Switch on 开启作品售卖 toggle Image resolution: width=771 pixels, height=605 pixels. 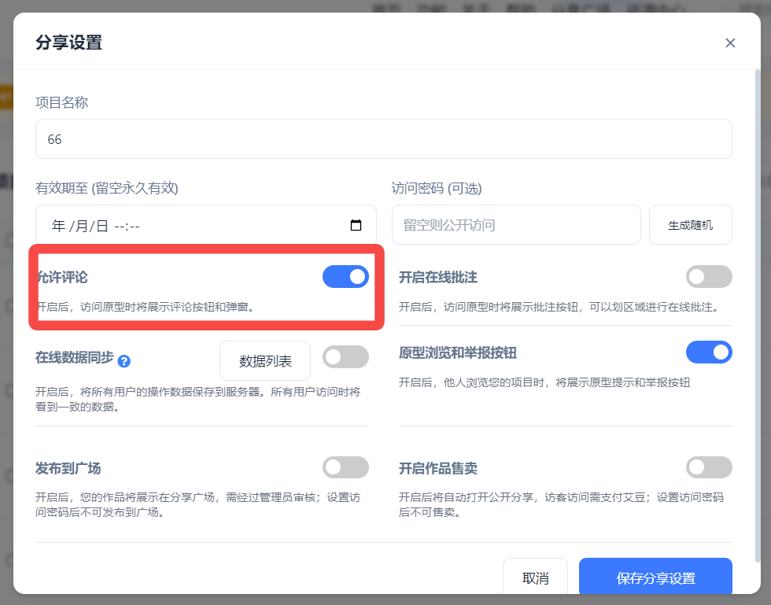[709, 467]
